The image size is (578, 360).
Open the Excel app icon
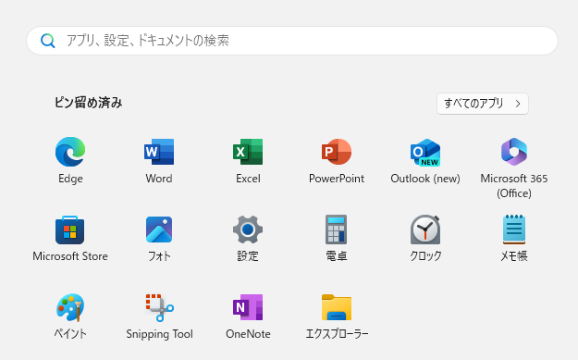(248, 152)
